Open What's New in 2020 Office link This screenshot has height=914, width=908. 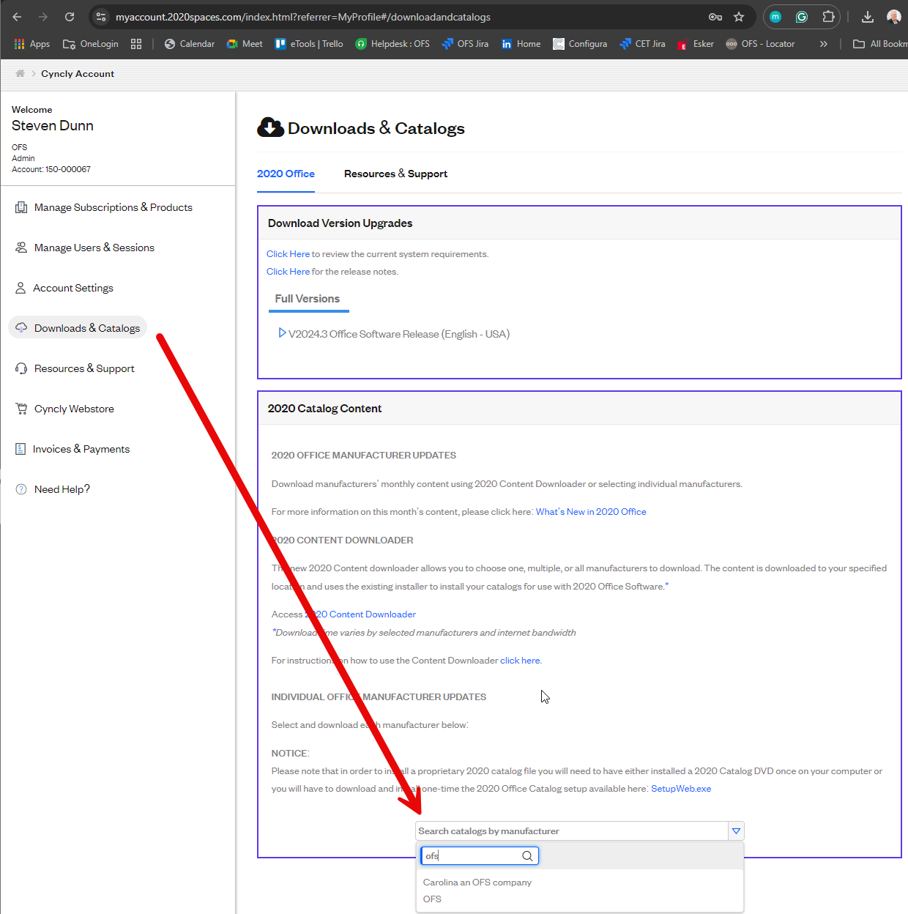pyautogui.click(x=591, y=512)
